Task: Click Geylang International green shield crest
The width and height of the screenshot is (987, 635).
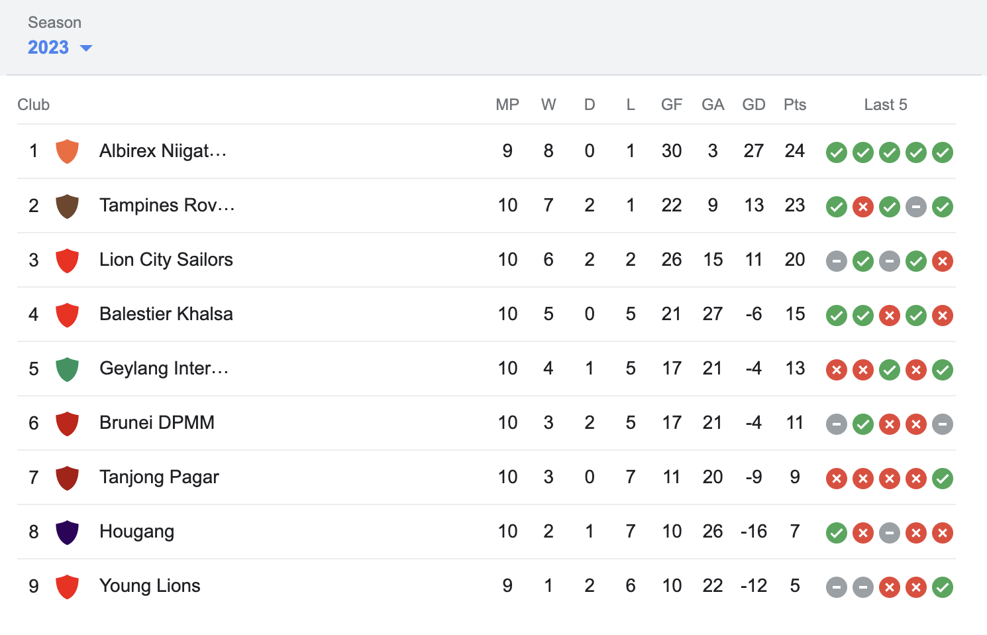Action: [x=67, y=369]
